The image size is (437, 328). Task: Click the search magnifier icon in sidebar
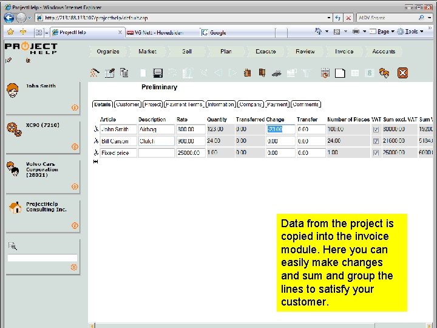13,246
